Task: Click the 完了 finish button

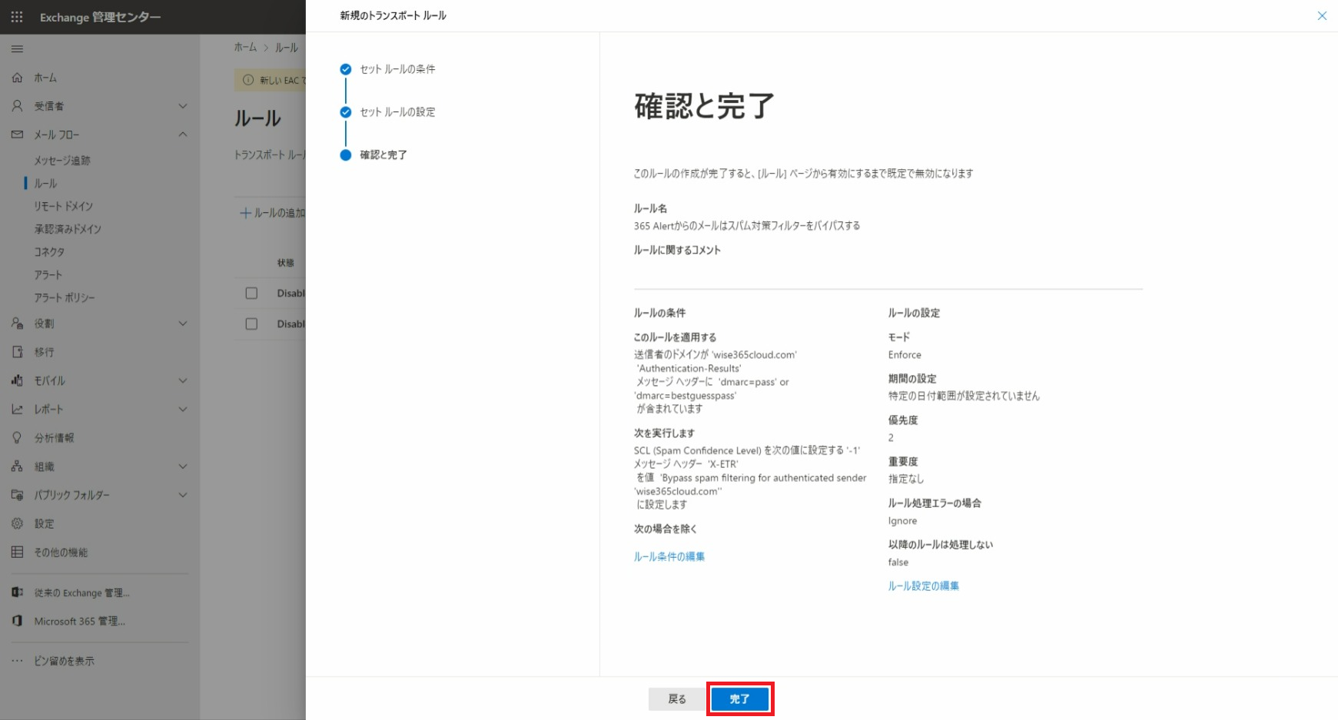Action: click(739, 698)
